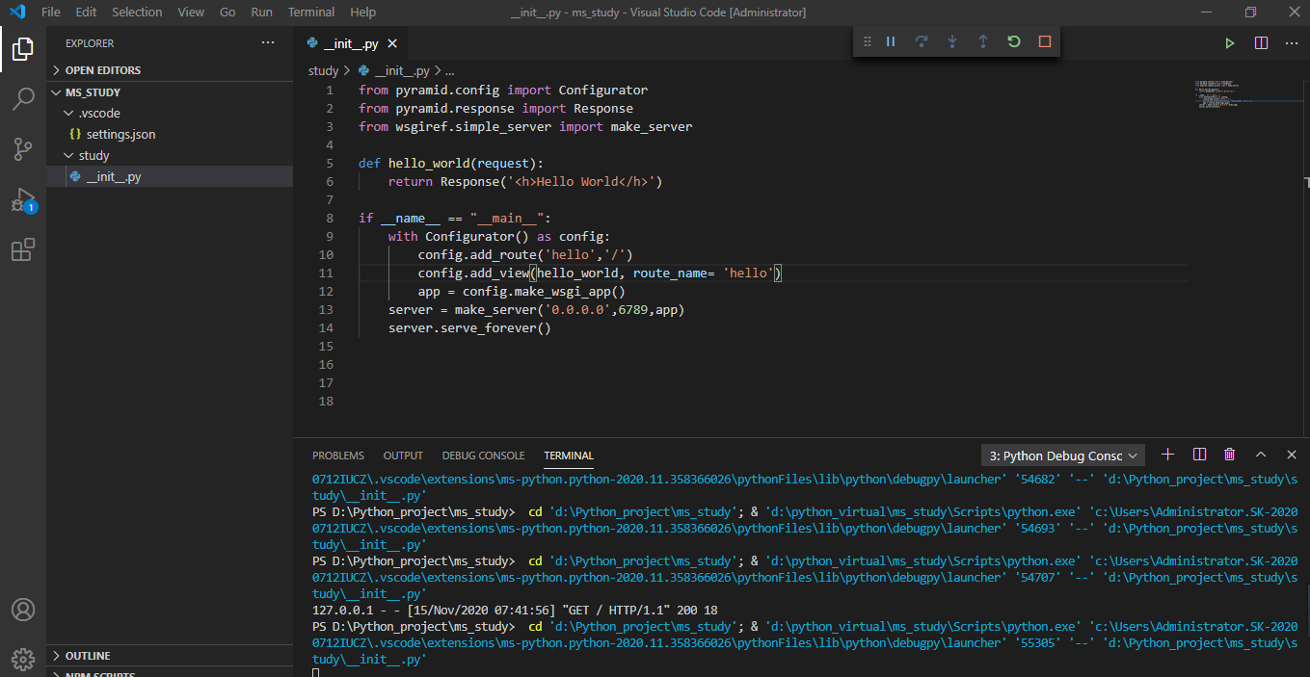The width and height of the screenshot is (1310, 677).
Task: Click the server.serve_forever() code line
Action: click(x=469, y=327)
